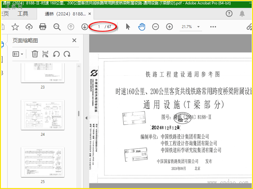Viewport: 253px width, 189px height.
Task: Click the heading 铁路工程建设通用参考图
Action: 183,74
